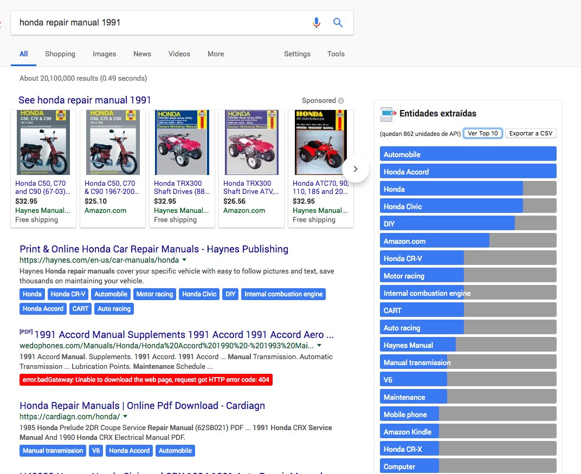Click the red error.badGateway message

coord(146,380)
